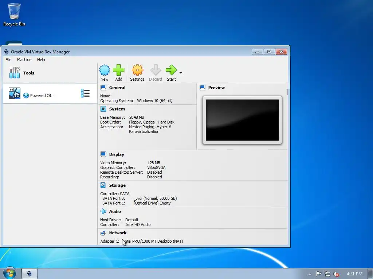Click the Network section heading
The width and height of the screenshot is (373, 279).
118,233
